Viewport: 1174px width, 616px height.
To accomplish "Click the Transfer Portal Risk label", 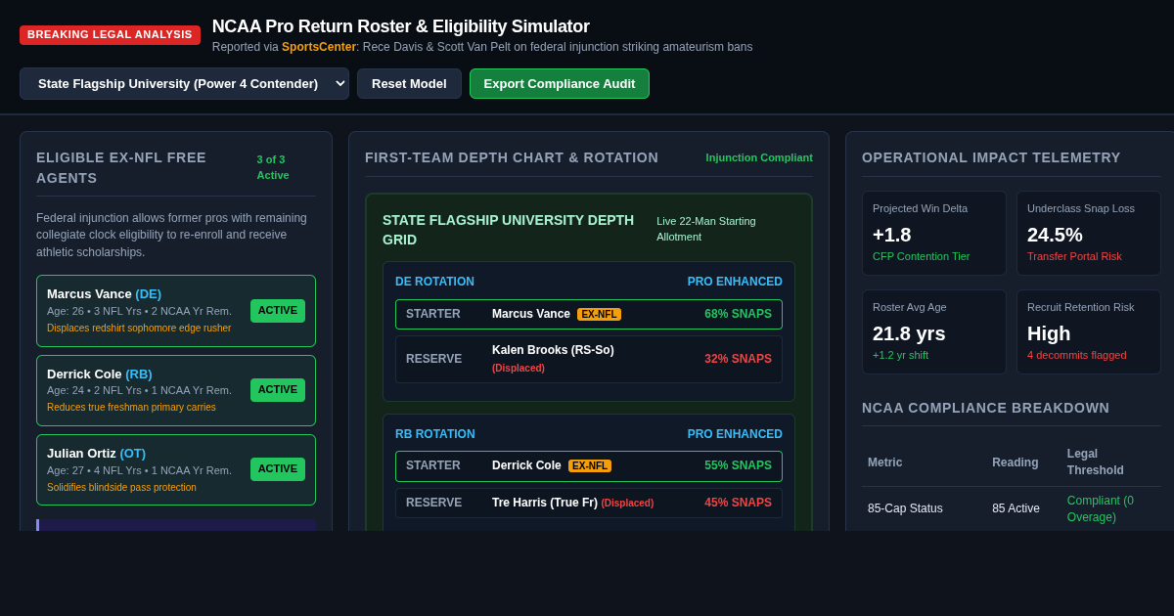I will [x=1074, y=256].
